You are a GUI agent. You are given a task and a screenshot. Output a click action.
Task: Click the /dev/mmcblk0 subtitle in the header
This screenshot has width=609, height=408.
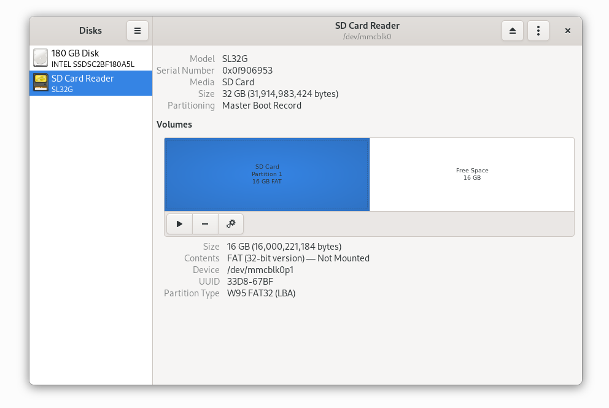367,36
